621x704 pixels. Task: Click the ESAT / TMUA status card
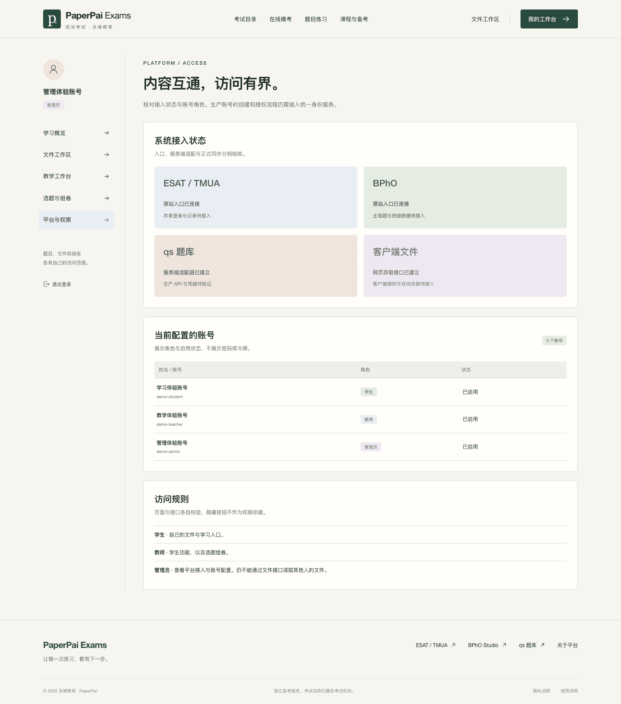pyautogui.click(x=256, y=198)
